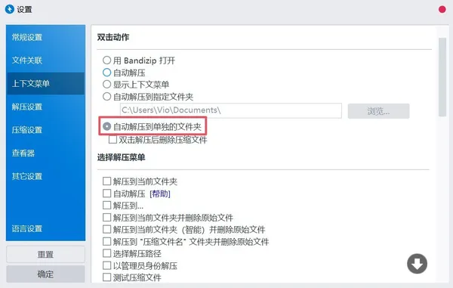Click the 重置 button
Screen dimensions: 453x288
pyautogui.click(x=45, y=255)
